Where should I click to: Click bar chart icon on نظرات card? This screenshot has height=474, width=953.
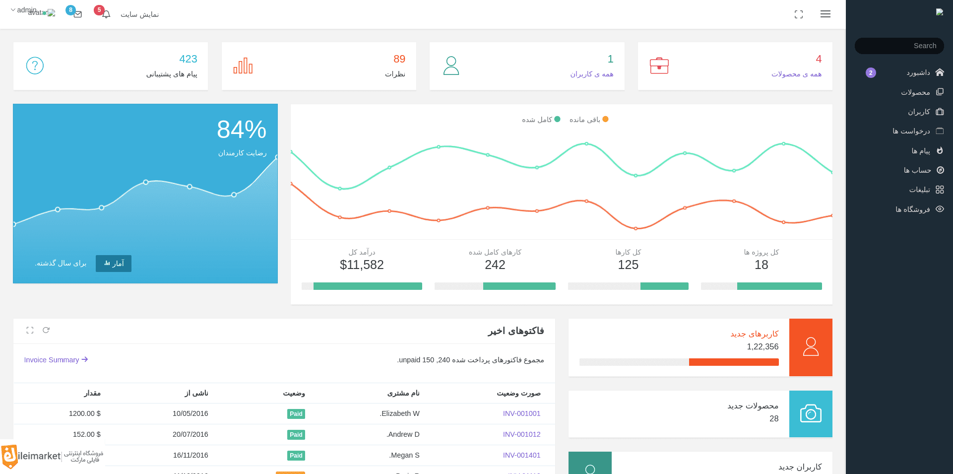243,66
